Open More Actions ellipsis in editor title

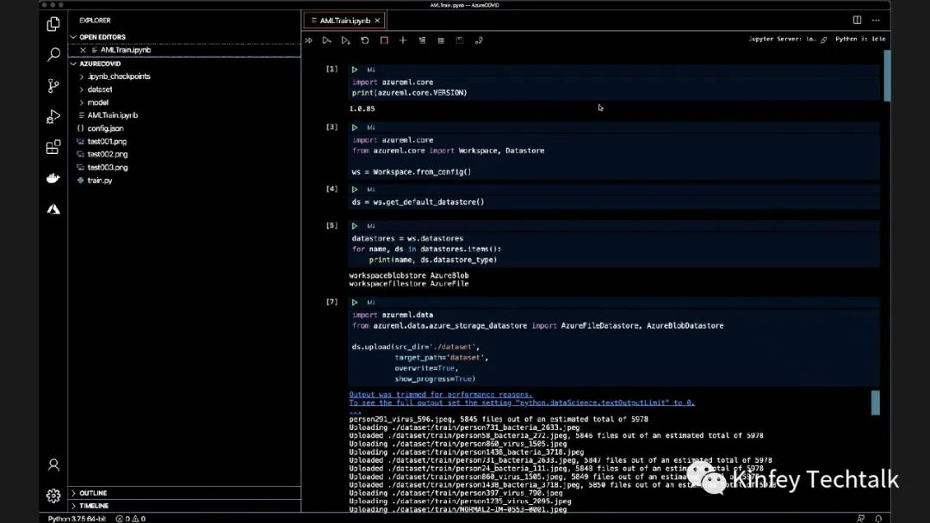click(876, 20)
